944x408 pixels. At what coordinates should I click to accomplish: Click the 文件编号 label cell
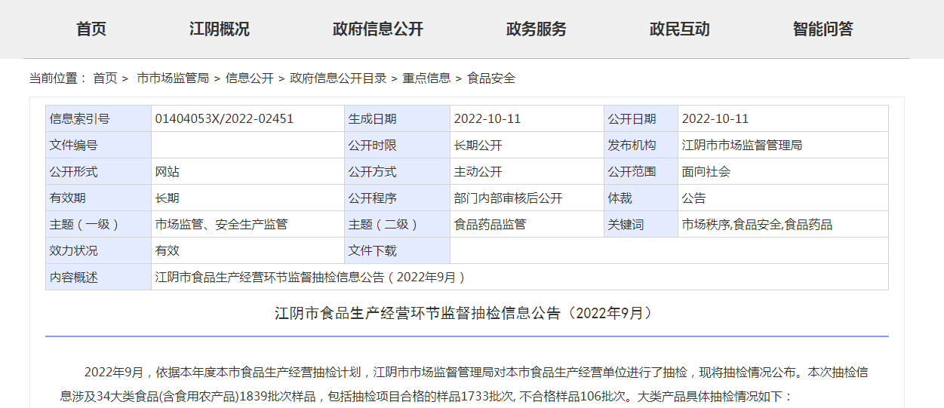[99, 145]
